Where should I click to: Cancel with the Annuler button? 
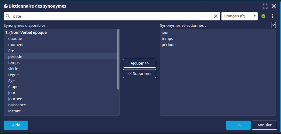pos(264,125)
